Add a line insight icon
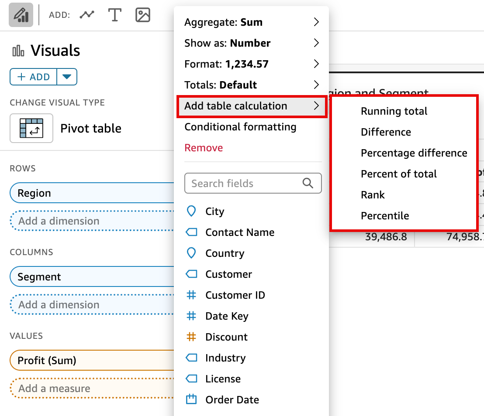 (87, 15)
